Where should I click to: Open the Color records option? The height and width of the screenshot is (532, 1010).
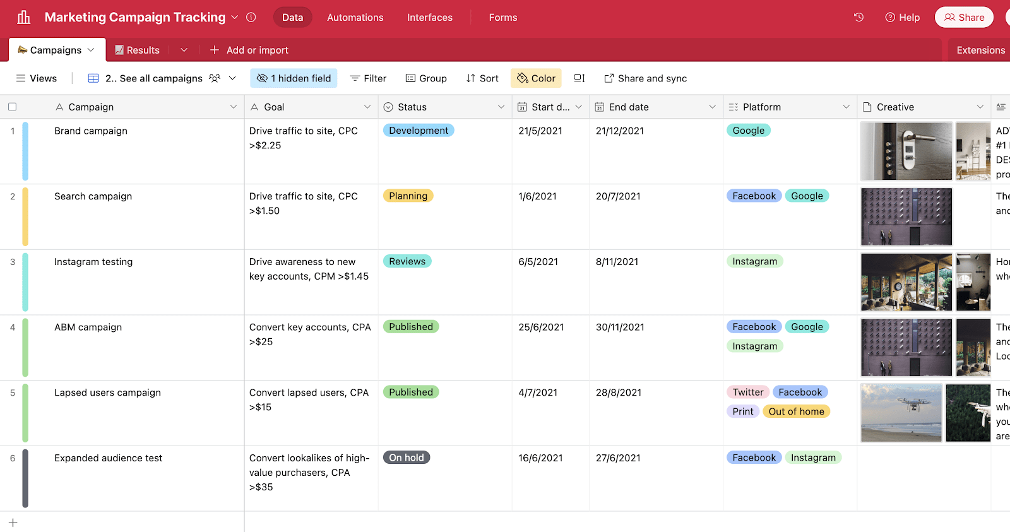click(x=536, y=78)
